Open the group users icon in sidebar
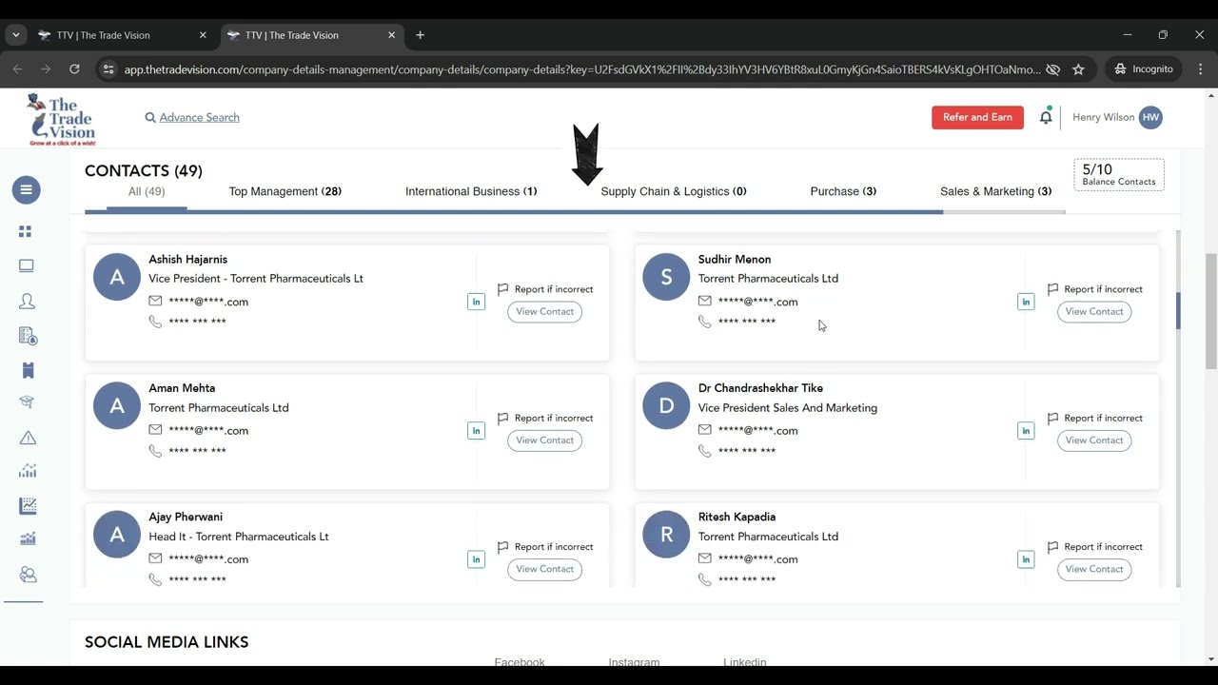This screenshot has width=1218, height=685. pos(28,575)
